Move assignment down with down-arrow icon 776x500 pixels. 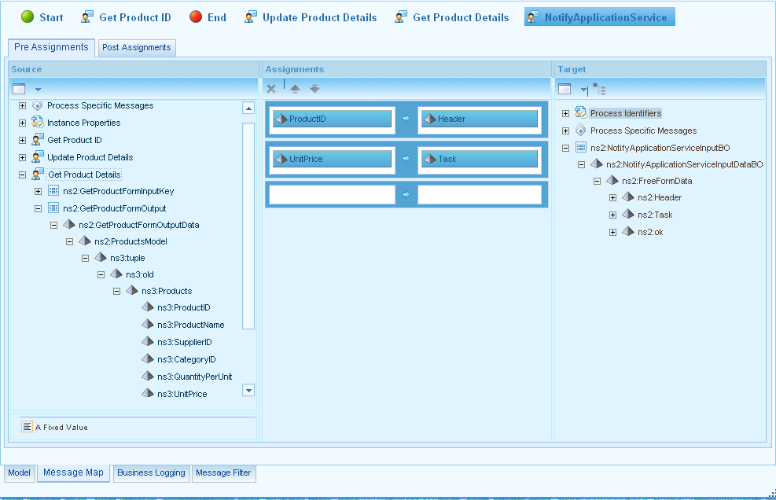[x=314, y=89]
